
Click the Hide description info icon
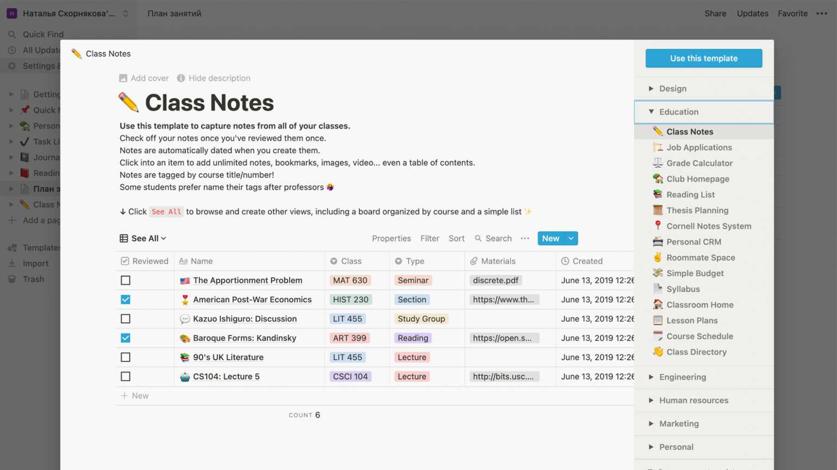[181, 78]
